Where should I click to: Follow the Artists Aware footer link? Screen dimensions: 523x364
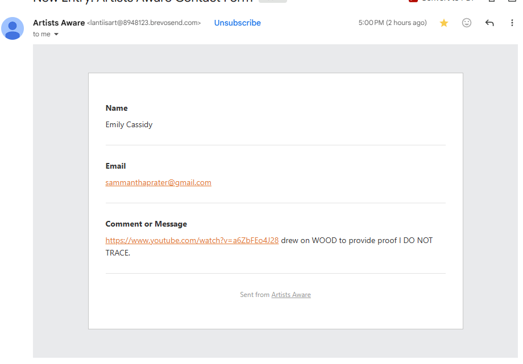click(x=291, y=295)
